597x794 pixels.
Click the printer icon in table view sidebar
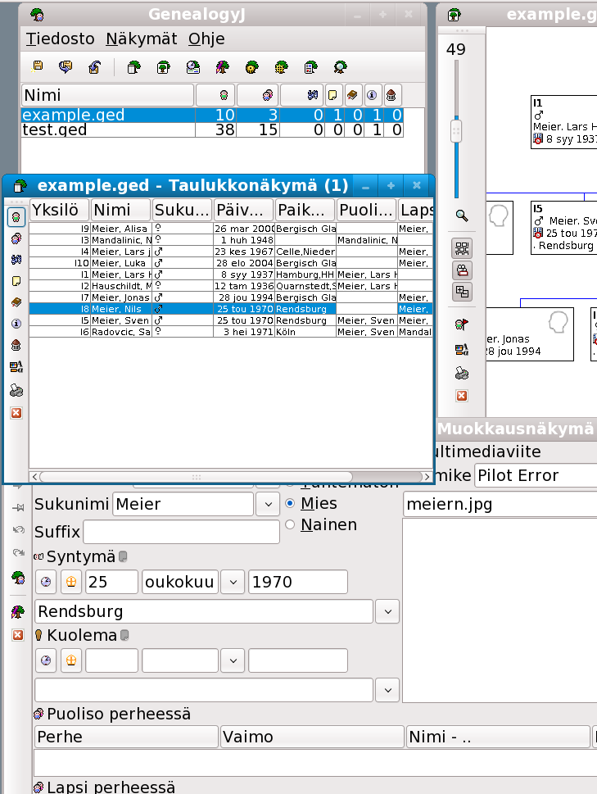click(x=16, y=390)
